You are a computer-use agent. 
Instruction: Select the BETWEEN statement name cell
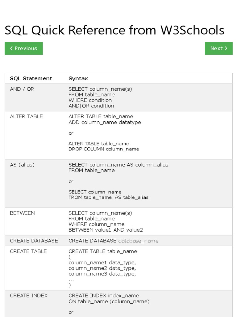pos(22,213)
